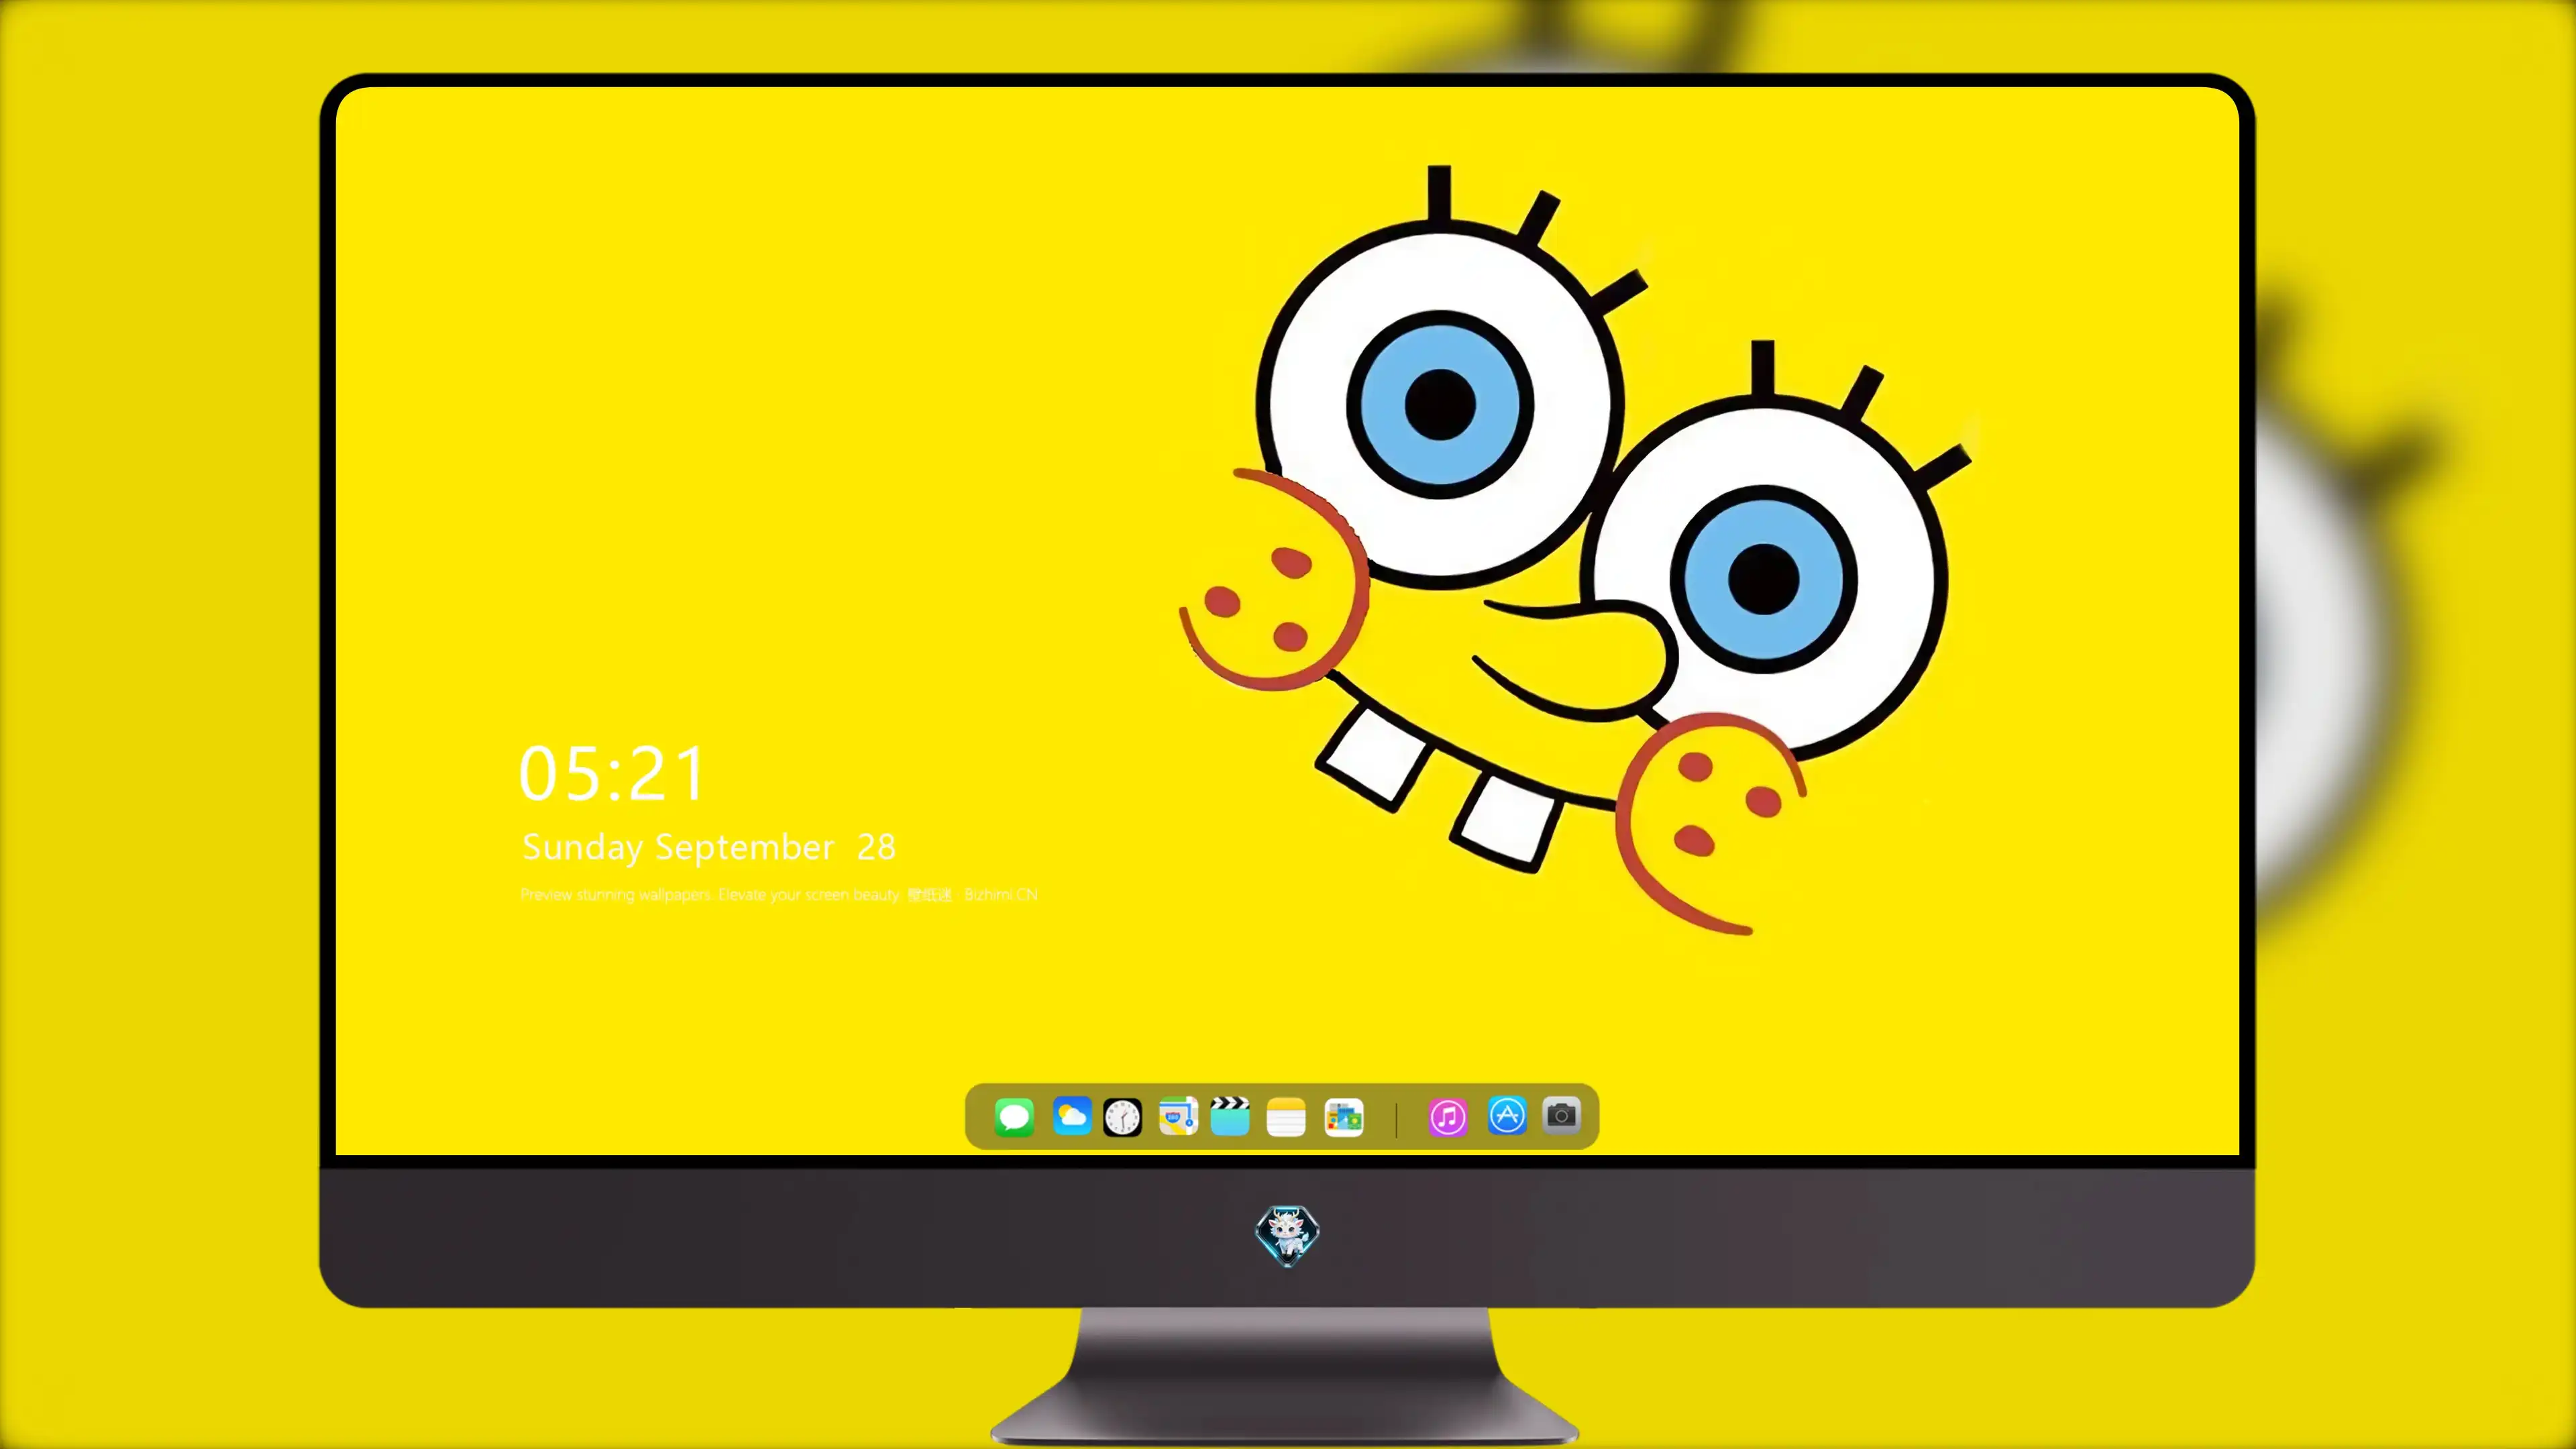
Task: Open the Maps app in the dock
Action: (1178, 1116)
